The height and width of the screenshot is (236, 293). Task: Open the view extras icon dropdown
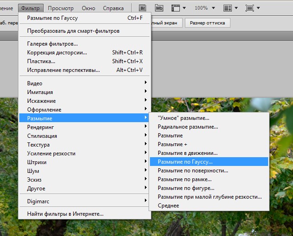click(x=178, y=8)
